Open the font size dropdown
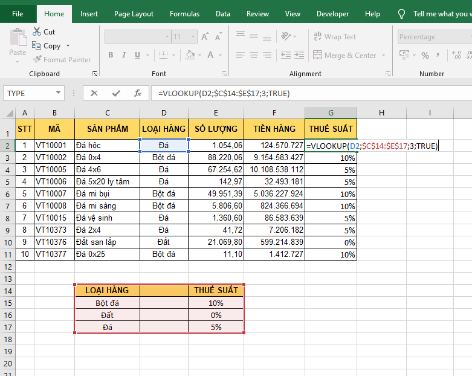Viewport: 472px width, 376px height. [x=193, y=37]
